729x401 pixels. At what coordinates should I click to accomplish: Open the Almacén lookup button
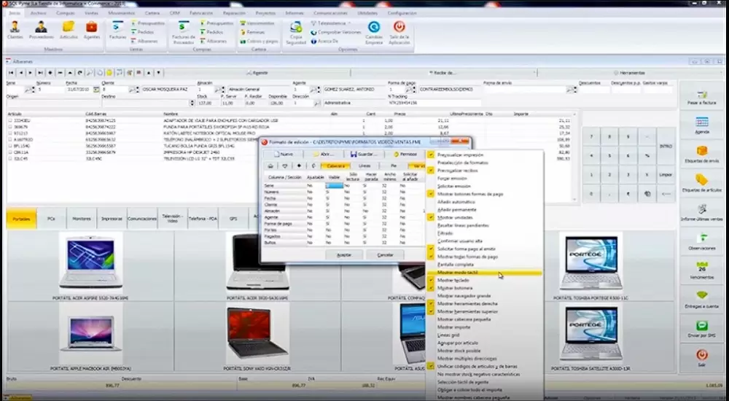click(219, 90)
